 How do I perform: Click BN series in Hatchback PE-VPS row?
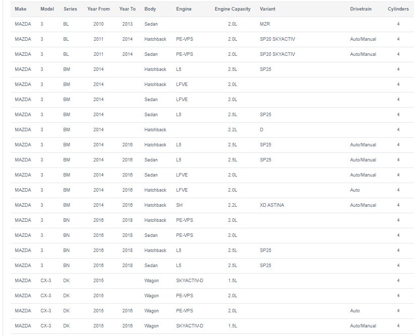click(x=67, y=220)
